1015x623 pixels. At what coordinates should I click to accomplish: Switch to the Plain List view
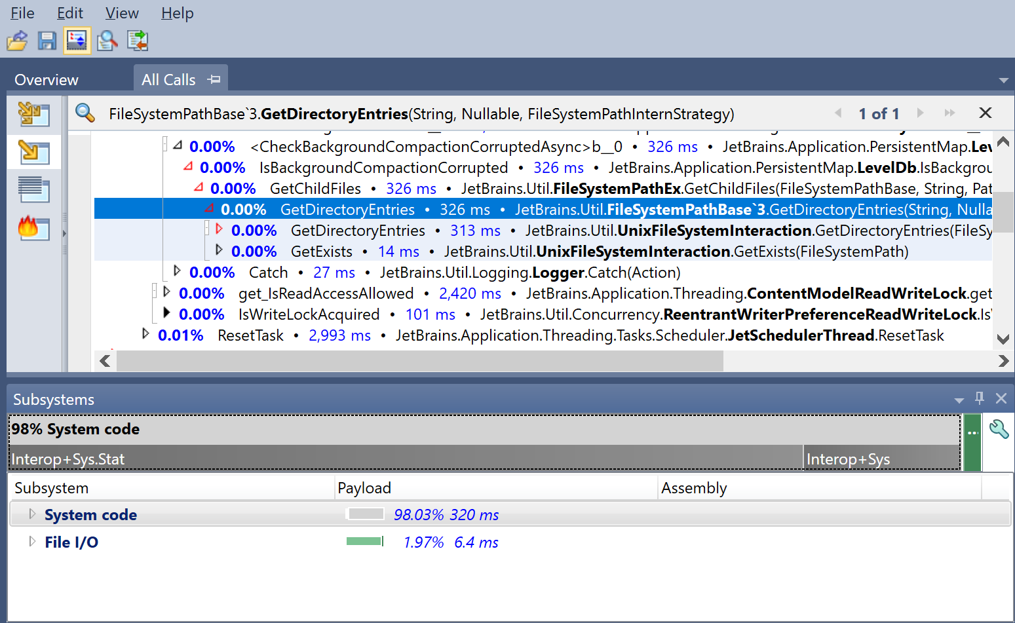(33, 190)
